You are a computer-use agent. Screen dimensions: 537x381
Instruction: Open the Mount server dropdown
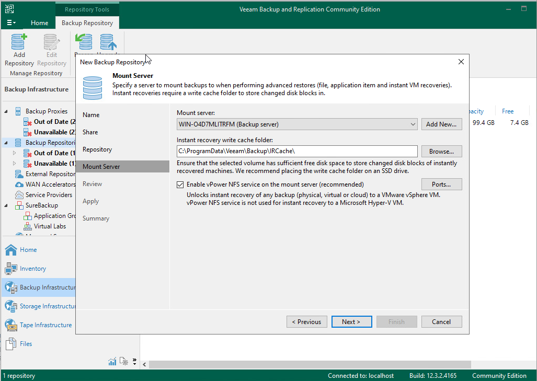[413, 124]
